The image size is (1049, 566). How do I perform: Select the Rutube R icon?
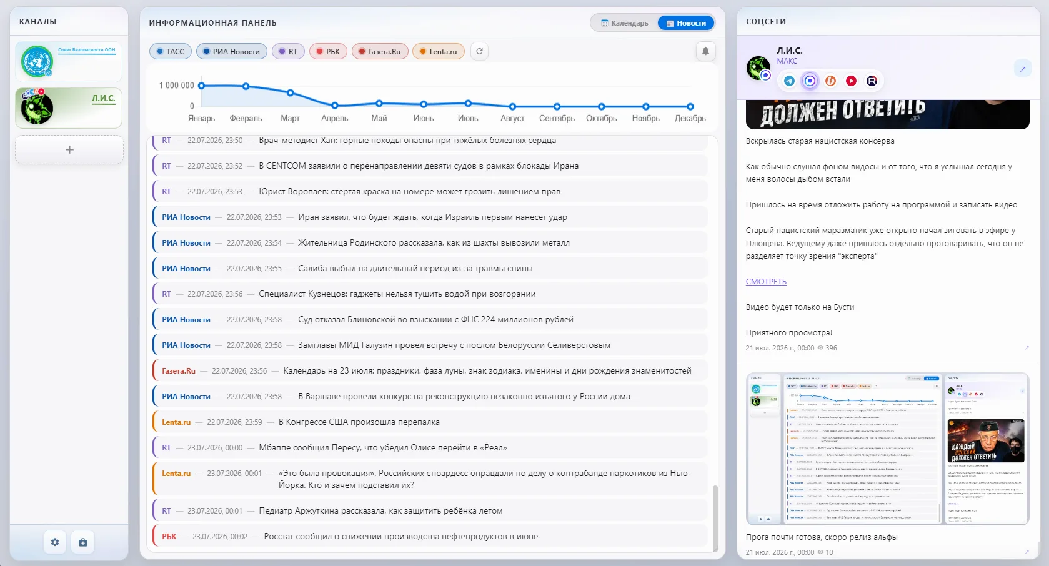872,81
